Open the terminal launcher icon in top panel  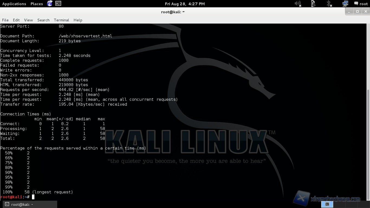58,4
